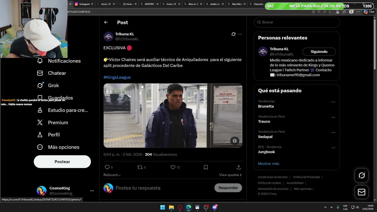Open Accesibilidad footer link
The image size is (377, 212).
point(295,183)
